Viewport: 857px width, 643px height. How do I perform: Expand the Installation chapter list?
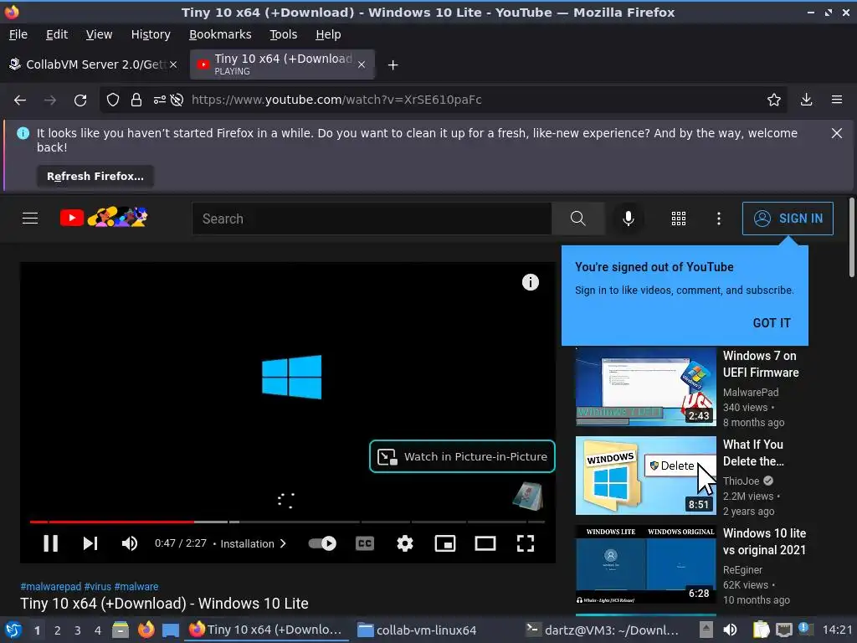pos(253,543)
